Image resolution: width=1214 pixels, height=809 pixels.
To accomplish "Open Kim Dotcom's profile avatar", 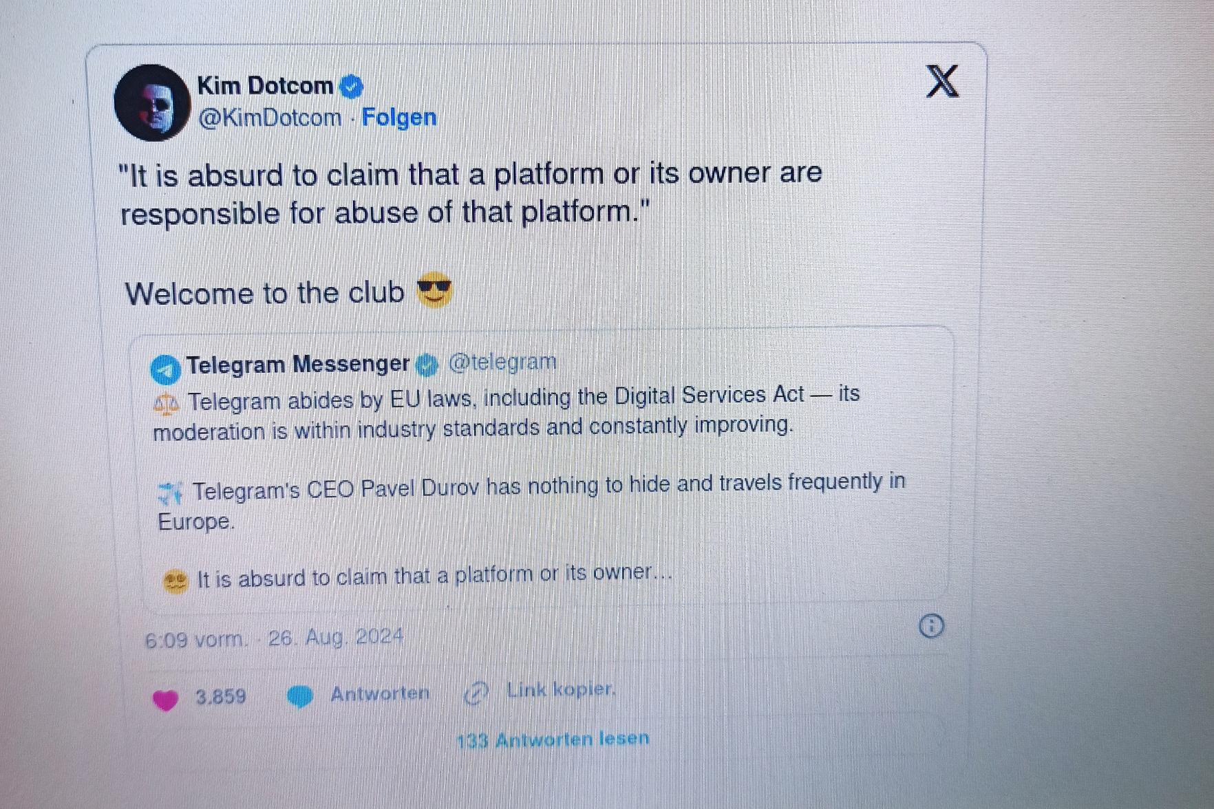I will coord(152,103).
